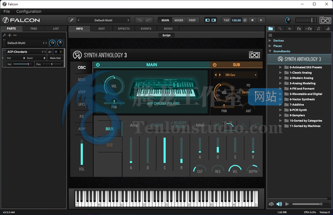Open the bar-graph modulation browser tab
Screen dimensions: 333x215
(328, 29)
